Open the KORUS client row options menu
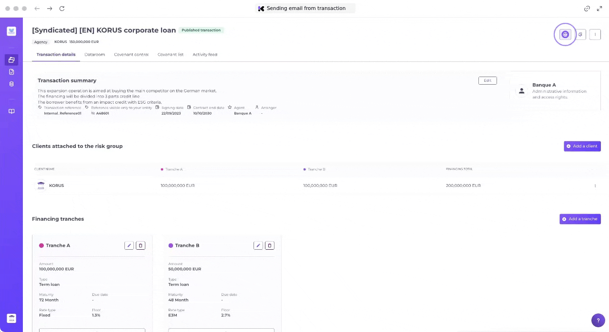The image size is (609, 332). tap(595, 186)
